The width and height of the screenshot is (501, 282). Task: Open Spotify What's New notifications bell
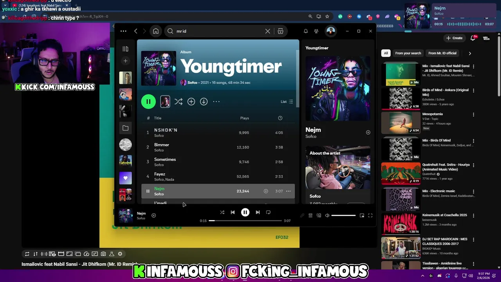point(306,31)
